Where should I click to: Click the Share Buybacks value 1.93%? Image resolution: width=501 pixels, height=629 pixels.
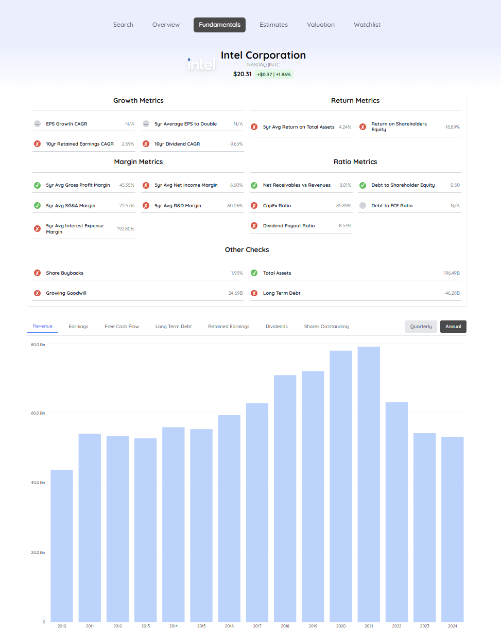[x=237, y=273]
